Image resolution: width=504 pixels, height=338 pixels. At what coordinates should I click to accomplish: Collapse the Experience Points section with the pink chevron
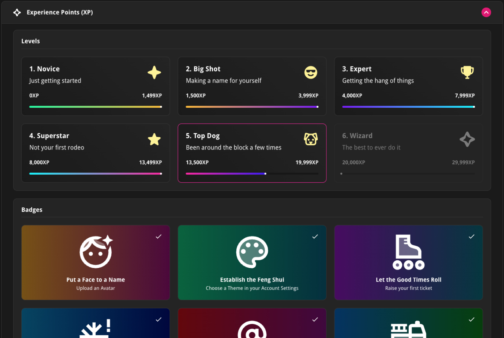tap(486, 12)
